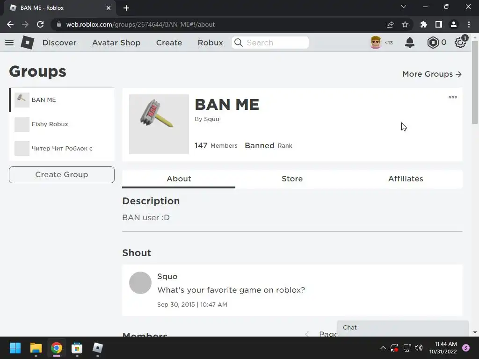This screenshot has width=479, height=359.
Task: Click the site lock security icon
Action: [x=59, y=24]
